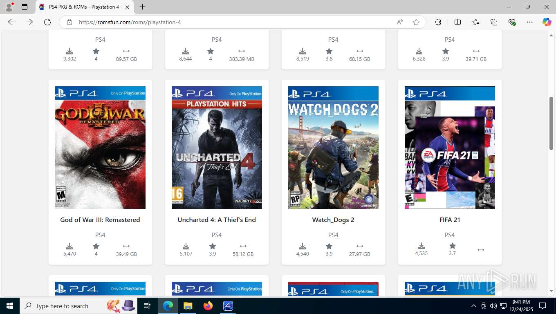Open a new browser tab

click(x=142, y=7)
